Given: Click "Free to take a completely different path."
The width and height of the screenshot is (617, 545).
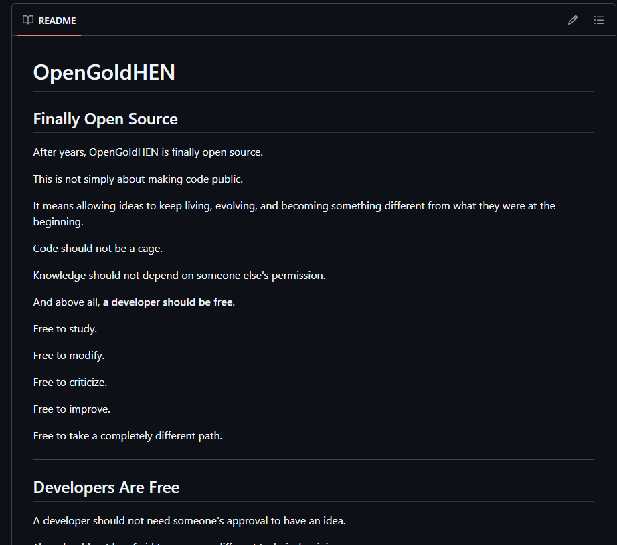Looking at the screenshot, I should point(128,436).
